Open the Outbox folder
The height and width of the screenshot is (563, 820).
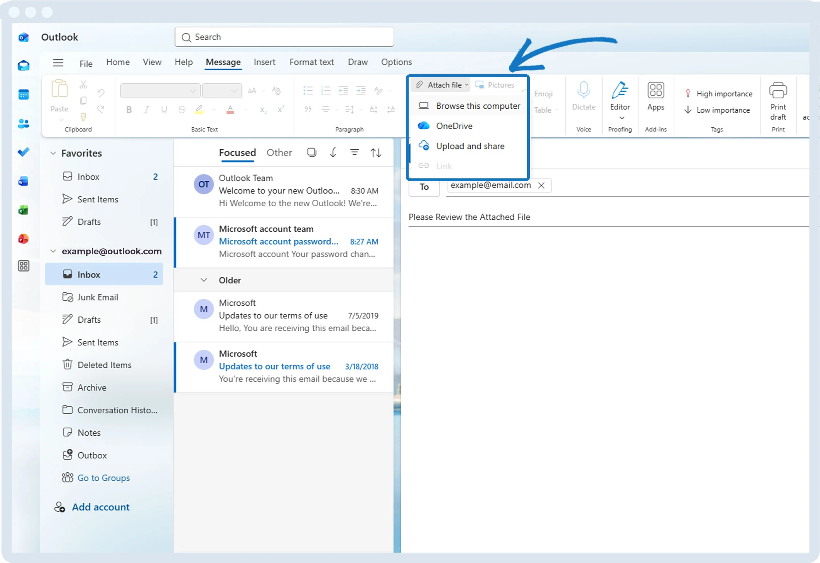point(104,455)
